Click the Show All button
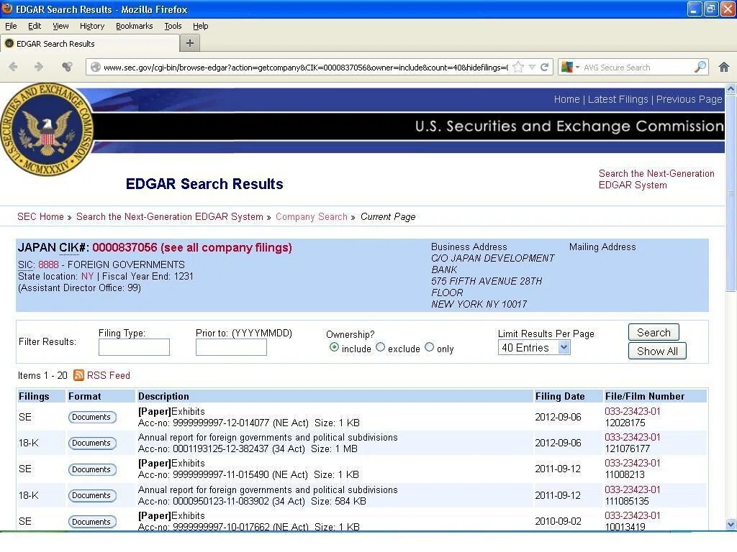737x552 pixels. coord(657,351)
